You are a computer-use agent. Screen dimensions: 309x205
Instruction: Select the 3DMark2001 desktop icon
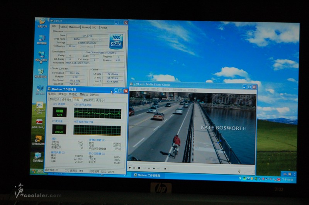coord(38,140)
